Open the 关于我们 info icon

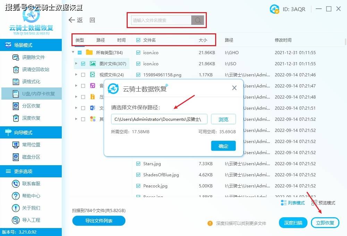click(16, 208)
